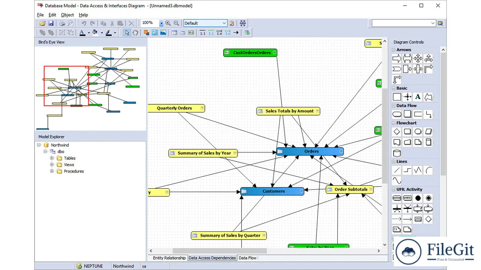
Task: Choose the Flowchart diamond decision shape
Action: tap(397, 132)
